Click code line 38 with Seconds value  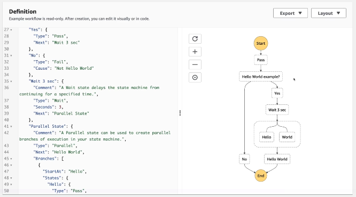48,107
